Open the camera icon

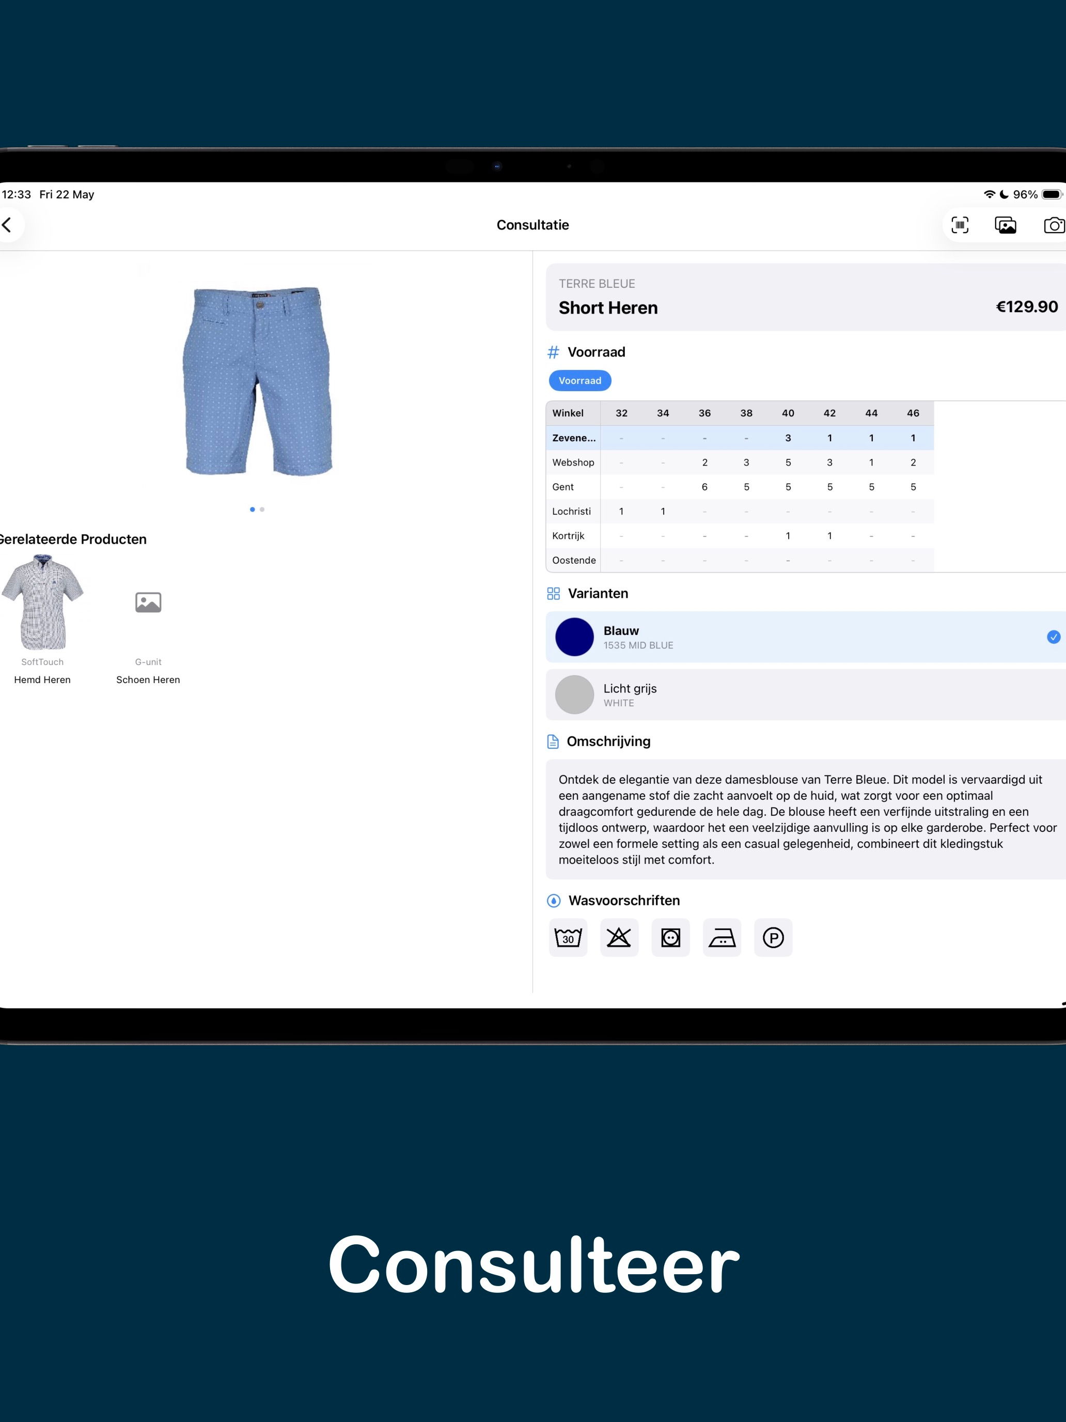[x=1055, y=225]
